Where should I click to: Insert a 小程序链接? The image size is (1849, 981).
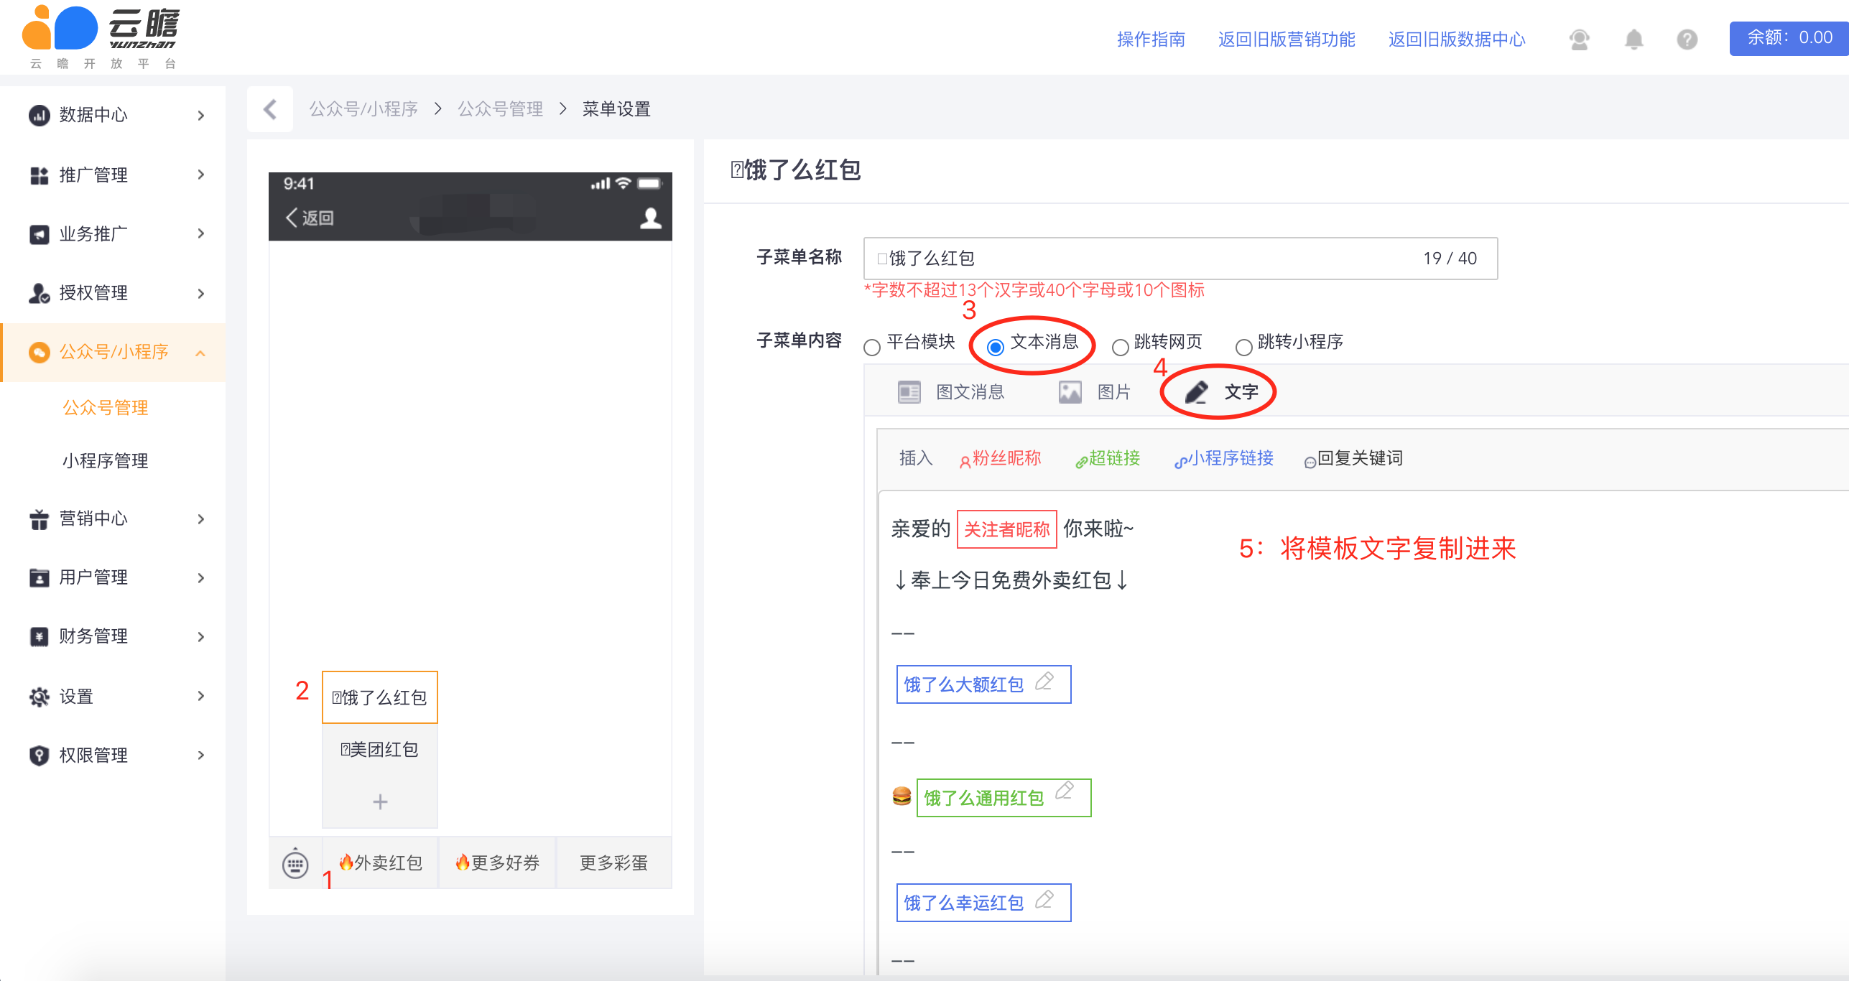pyautogui.click(x=1224, y=458)
